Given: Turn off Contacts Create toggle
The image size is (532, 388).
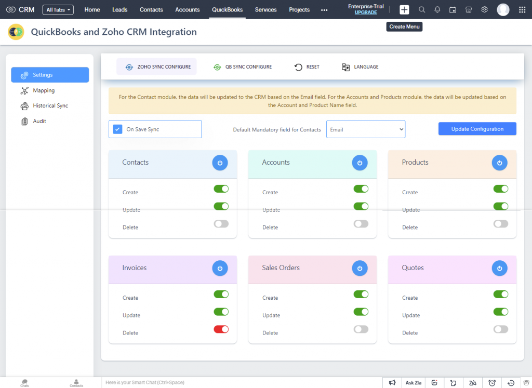Looking at the screenshot, I should tap(221, 189).
